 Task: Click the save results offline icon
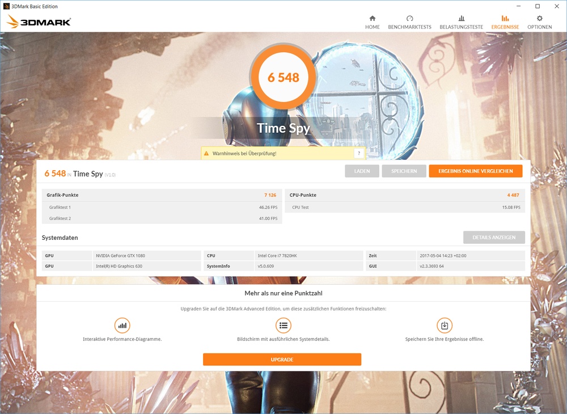pos(445,326)
